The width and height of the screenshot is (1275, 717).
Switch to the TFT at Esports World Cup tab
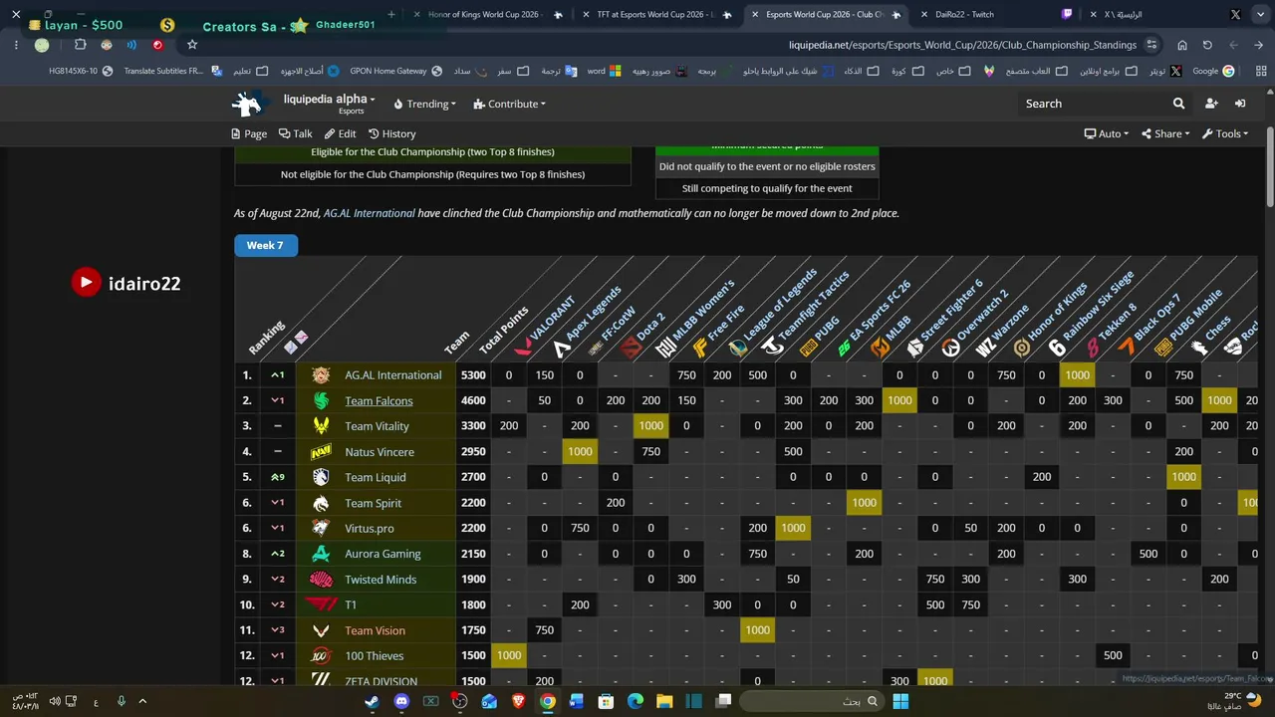click(656, 15)
